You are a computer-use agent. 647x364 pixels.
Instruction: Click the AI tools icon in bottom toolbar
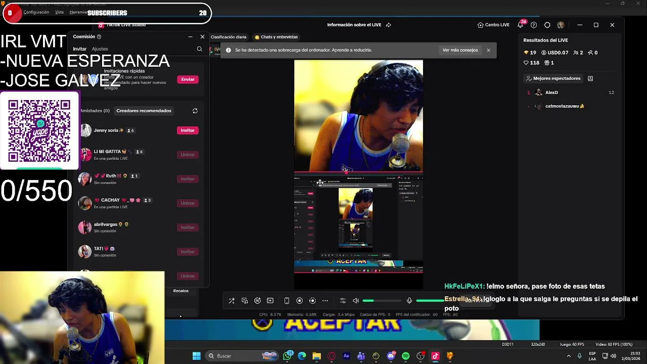(257, 301)
